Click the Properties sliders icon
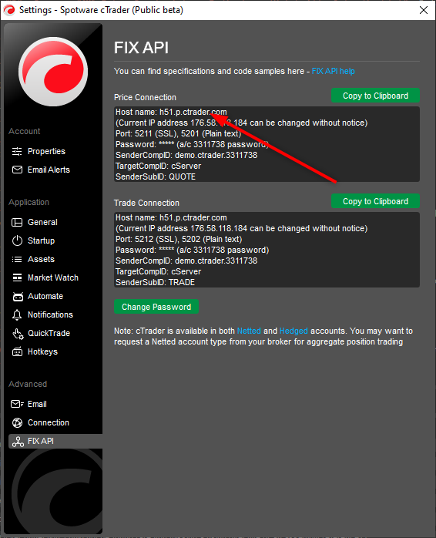Screen dimensions: 436x538 coord(17,151)
